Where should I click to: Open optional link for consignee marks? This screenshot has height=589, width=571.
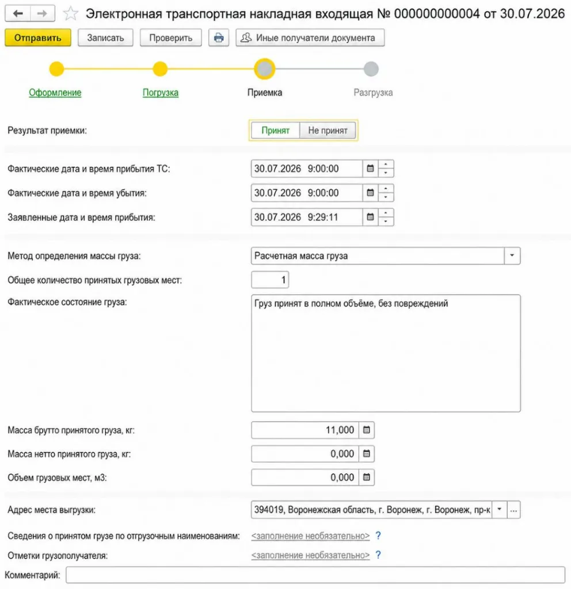click(x=310, y=555)
